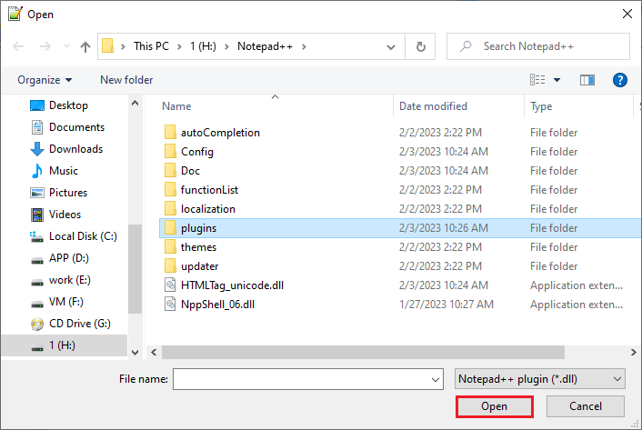
Task: Select the Config folder
Action: coord(197,152)
